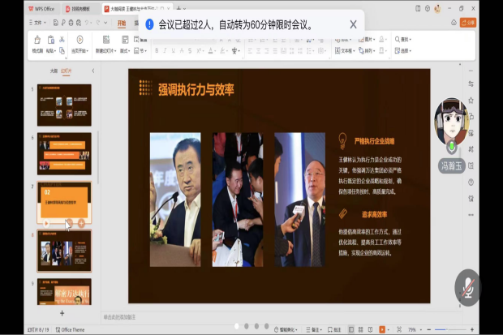This screenshot has height=335, width=503.
Task: Open the 查找 find dropdown
Action: point(403,39)
